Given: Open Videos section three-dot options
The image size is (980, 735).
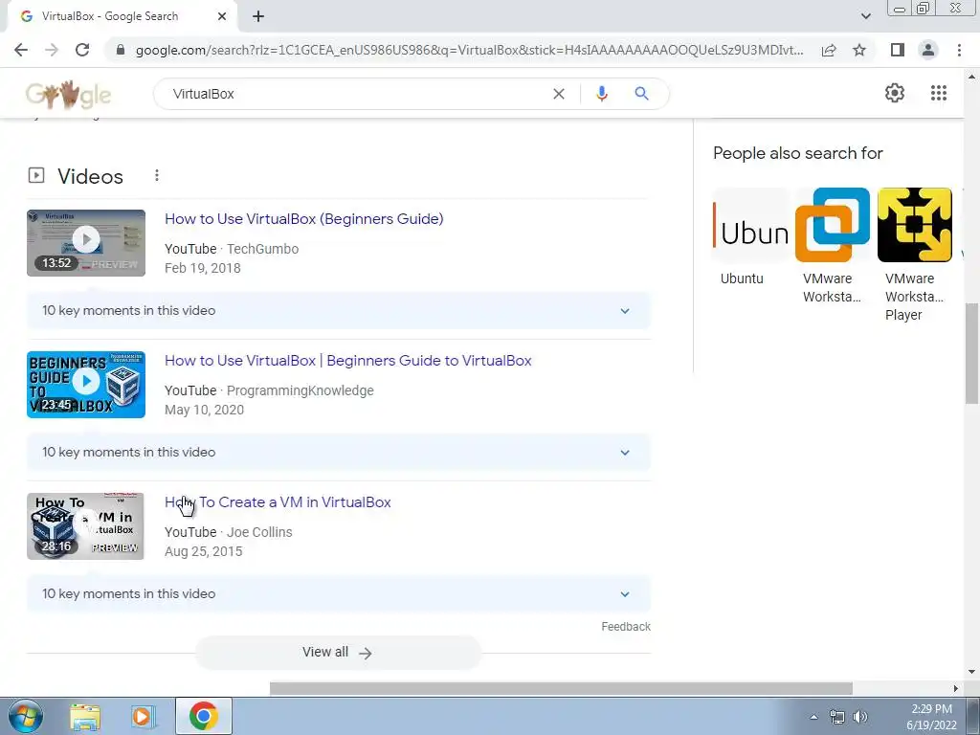Looking at the screenshot, I should (157, 176).
